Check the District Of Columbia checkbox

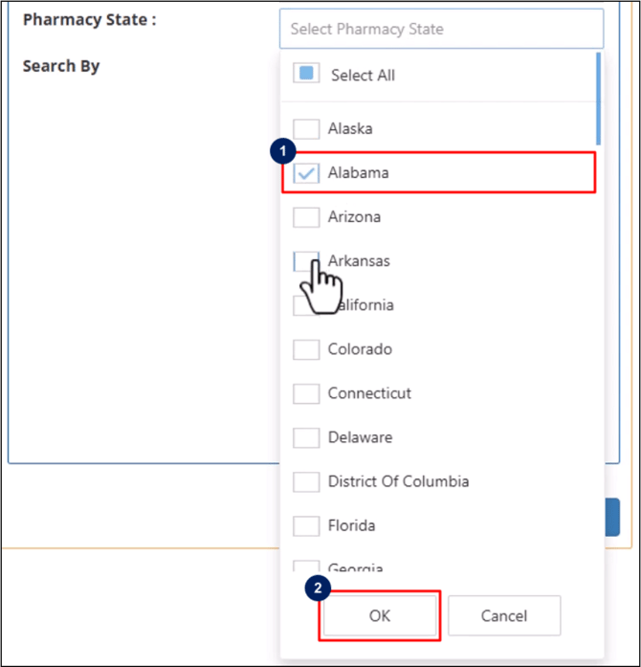pyautogui.click(x=306, y=481)
